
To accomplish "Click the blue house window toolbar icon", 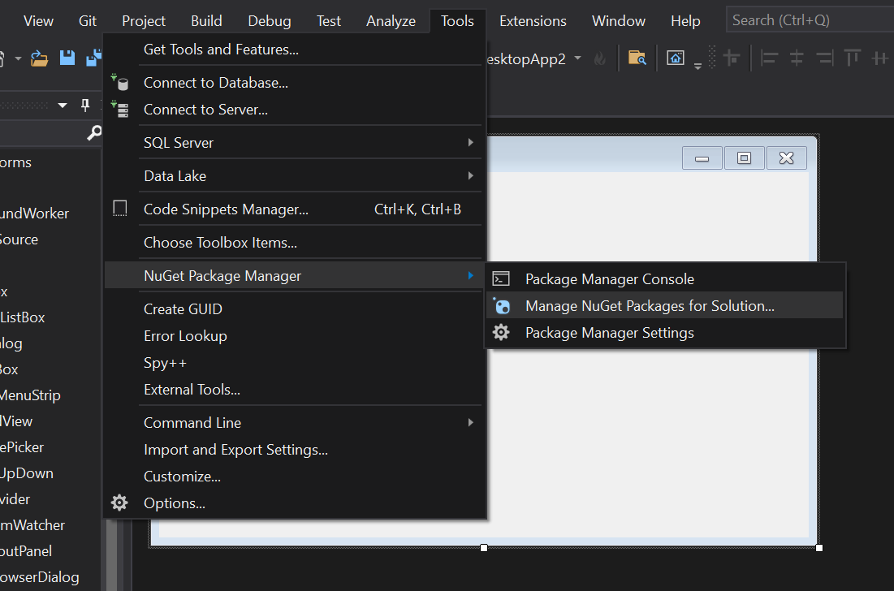I will [676, 58].
